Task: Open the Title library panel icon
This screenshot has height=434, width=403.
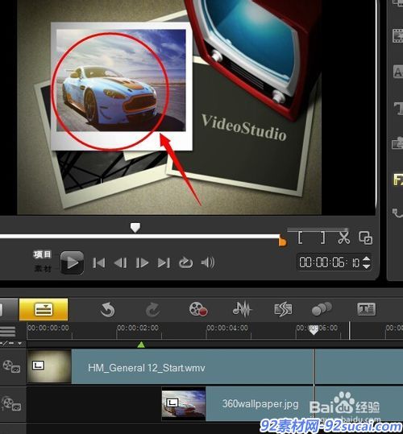Action: click(398, 108)
